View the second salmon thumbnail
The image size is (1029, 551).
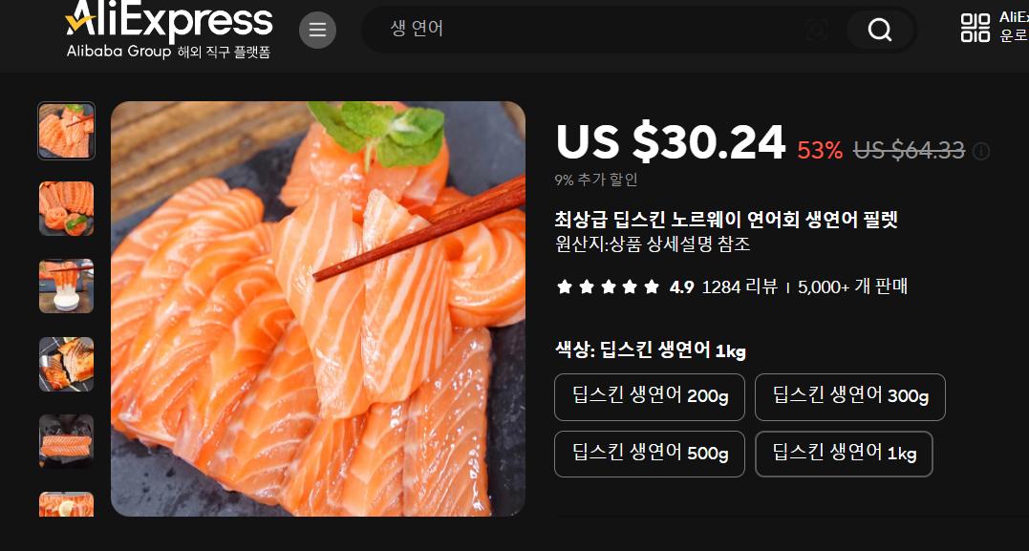point(66,208)
